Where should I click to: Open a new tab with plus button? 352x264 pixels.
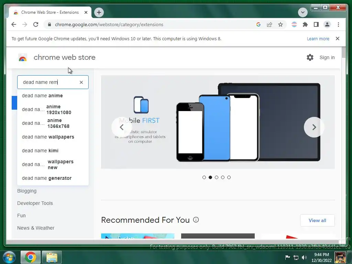pos(99,12)
